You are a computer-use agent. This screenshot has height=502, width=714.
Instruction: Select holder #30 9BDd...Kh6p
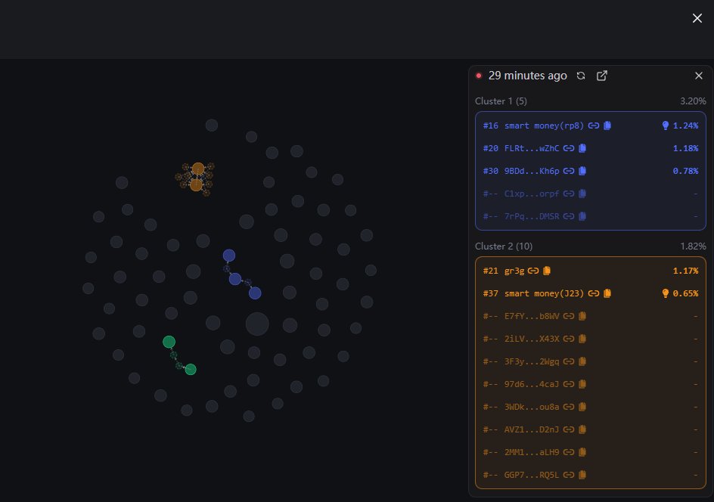pyautogui.click(x=591, y=171)
